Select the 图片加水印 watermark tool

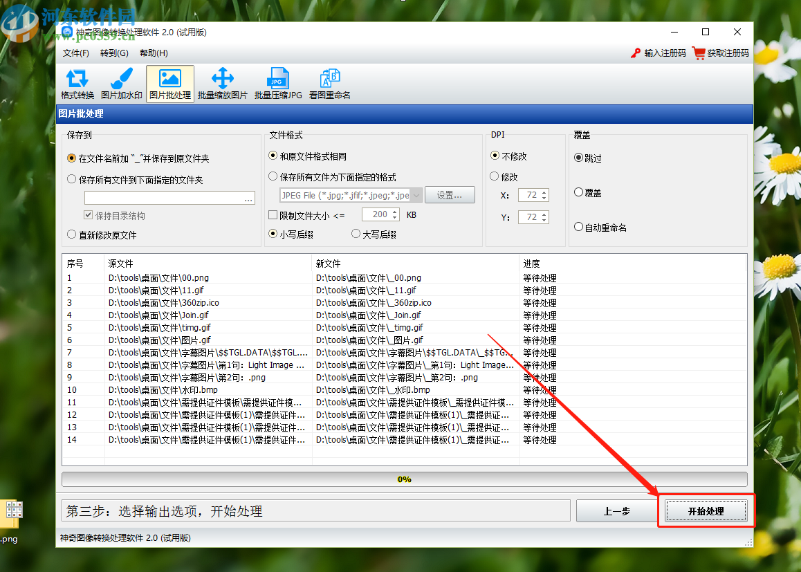(121, 84)
